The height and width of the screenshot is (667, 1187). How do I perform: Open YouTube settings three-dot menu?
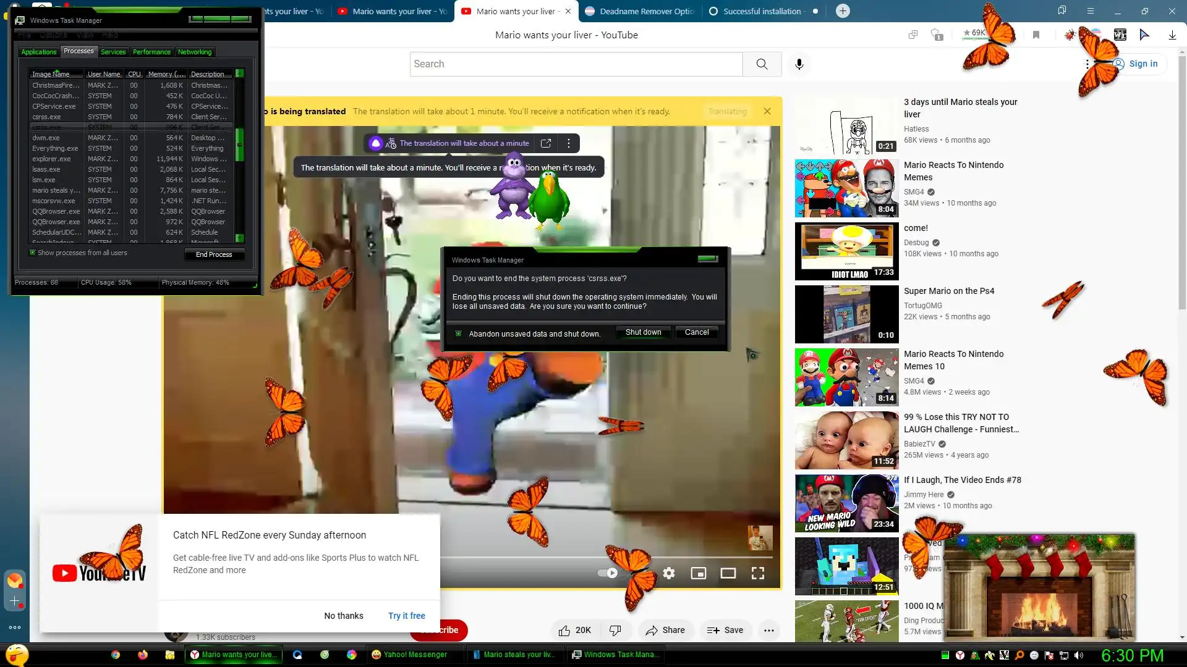(x=1087, y=64)
